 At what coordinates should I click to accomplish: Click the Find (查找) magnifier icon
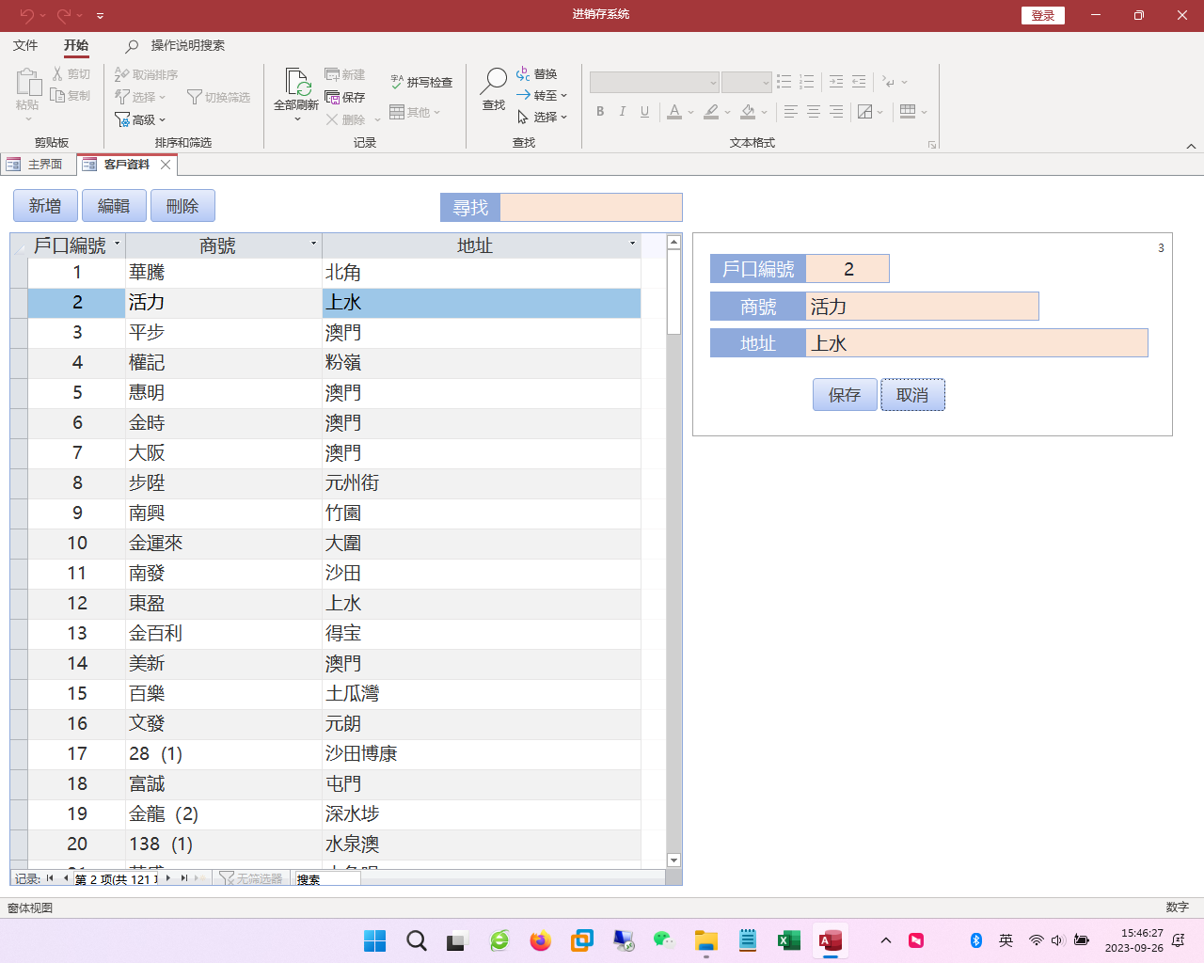click(493, 83)
